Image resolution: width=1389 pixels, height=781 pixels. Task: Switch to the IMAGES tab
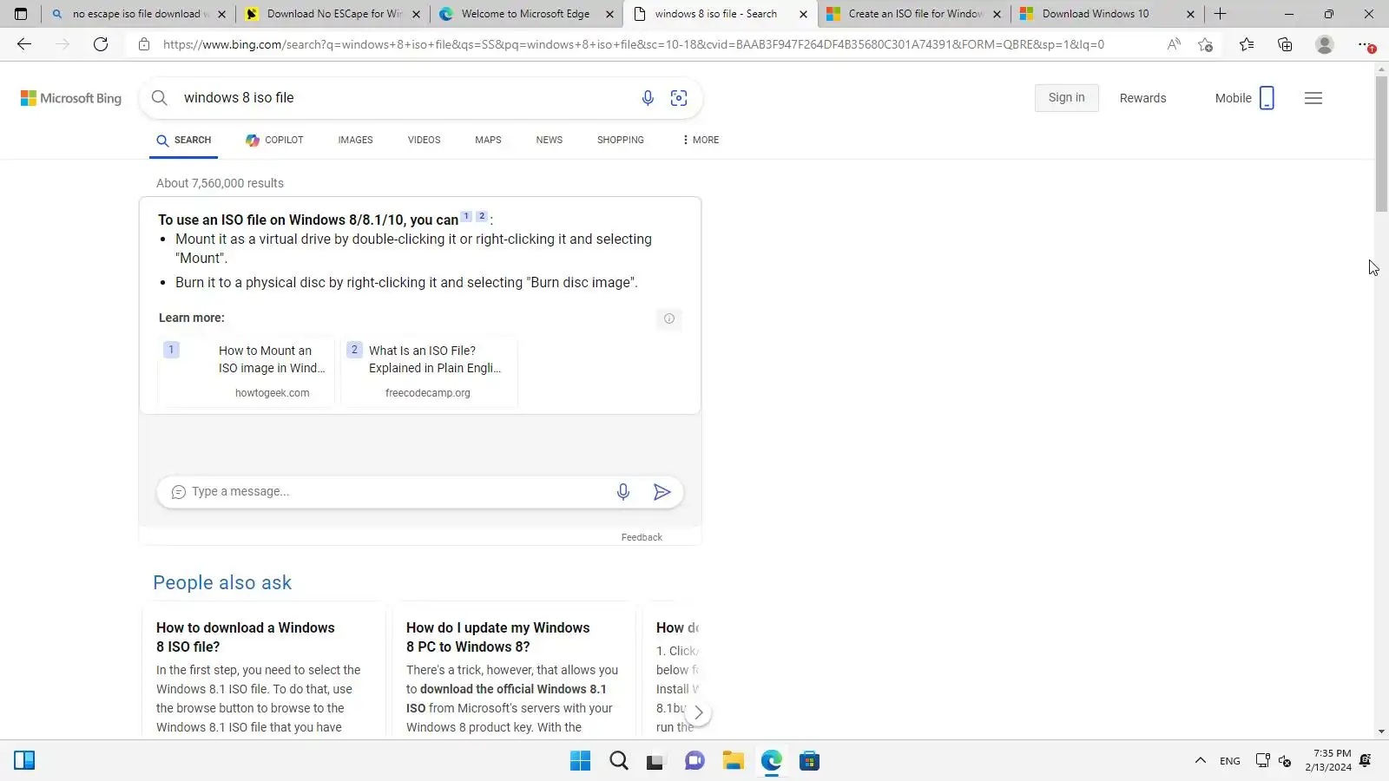(x=356, y=140)
